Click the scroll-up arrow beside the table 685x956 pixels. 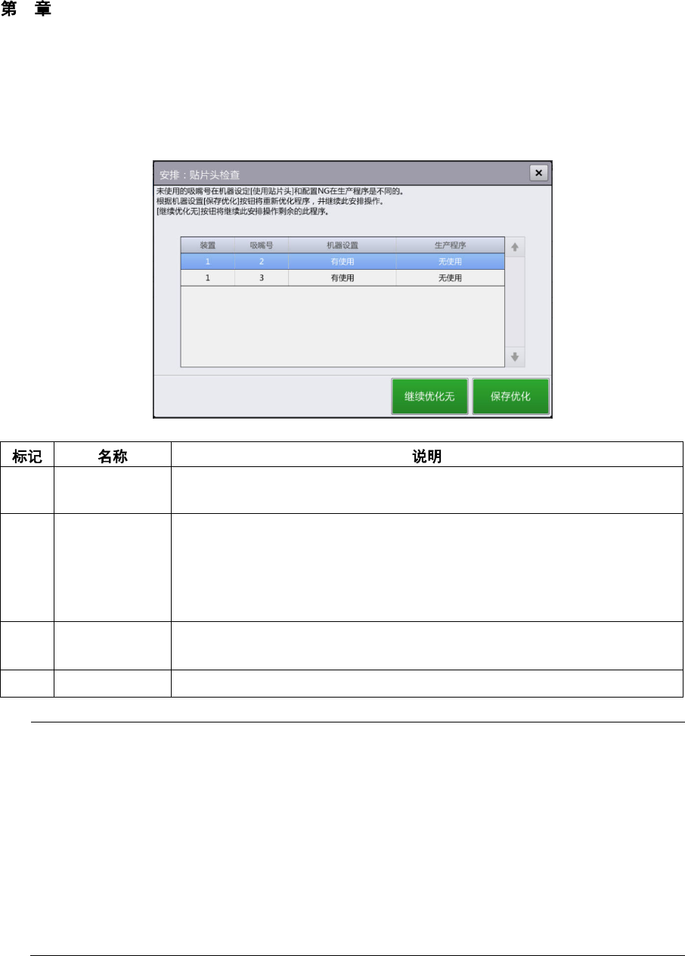pos(515,247)
